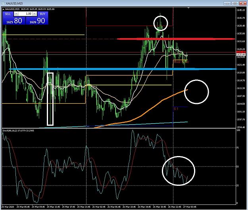The image size is (248, 210).
Task: Click the 26 Mar 22:45 time label
Action: pyautogui.click(x=175, y=207)
